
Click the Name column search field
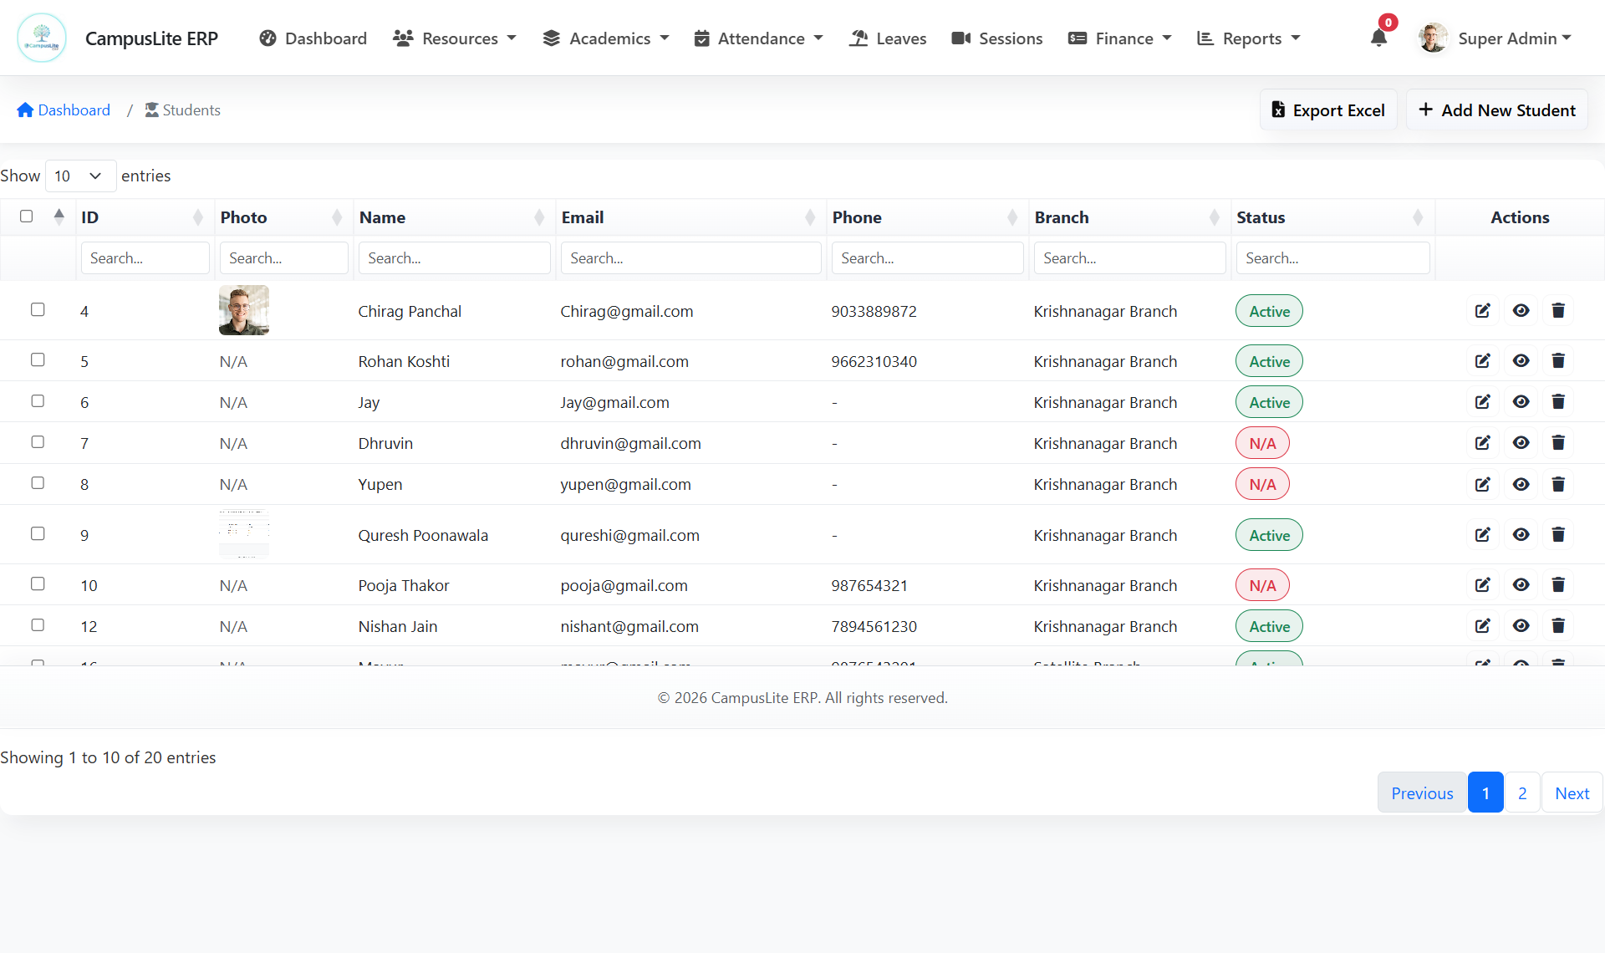(454, 258)
